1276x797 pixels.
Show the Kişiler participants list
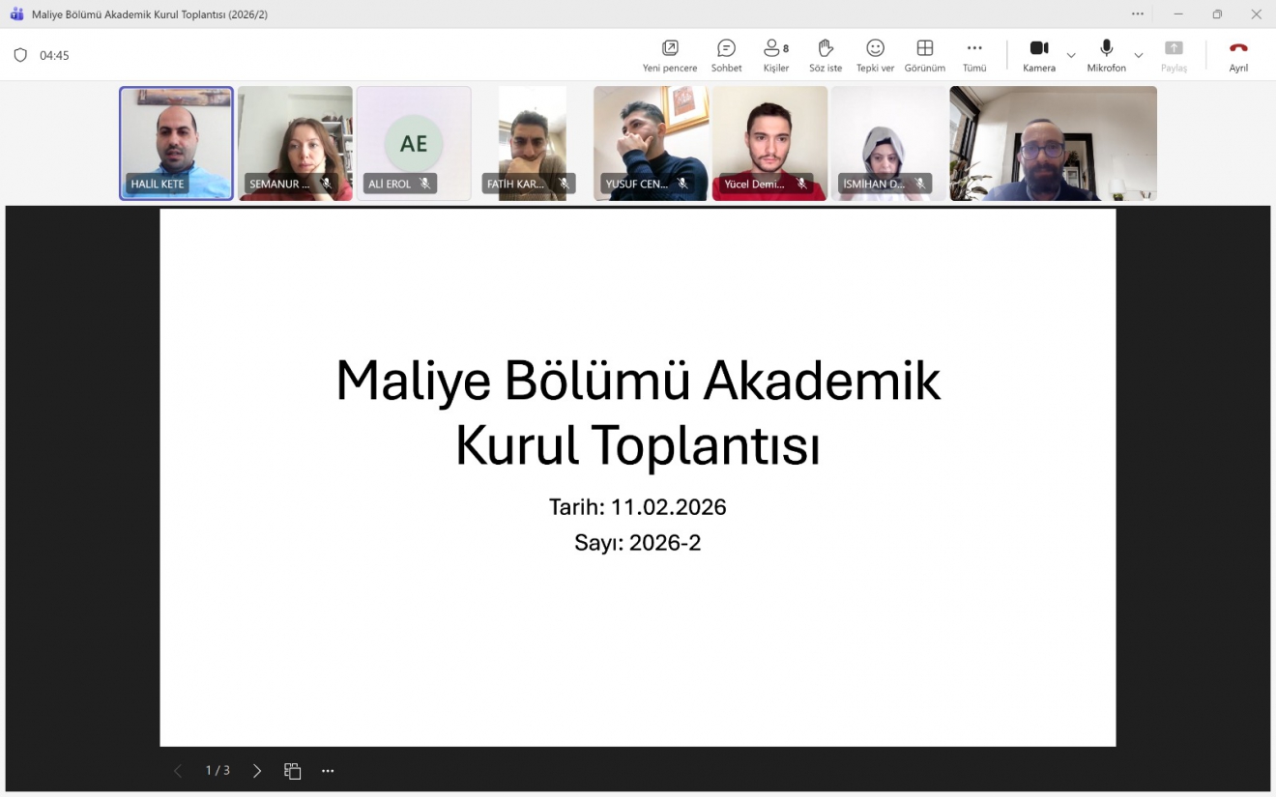click(x=775, y=55)
